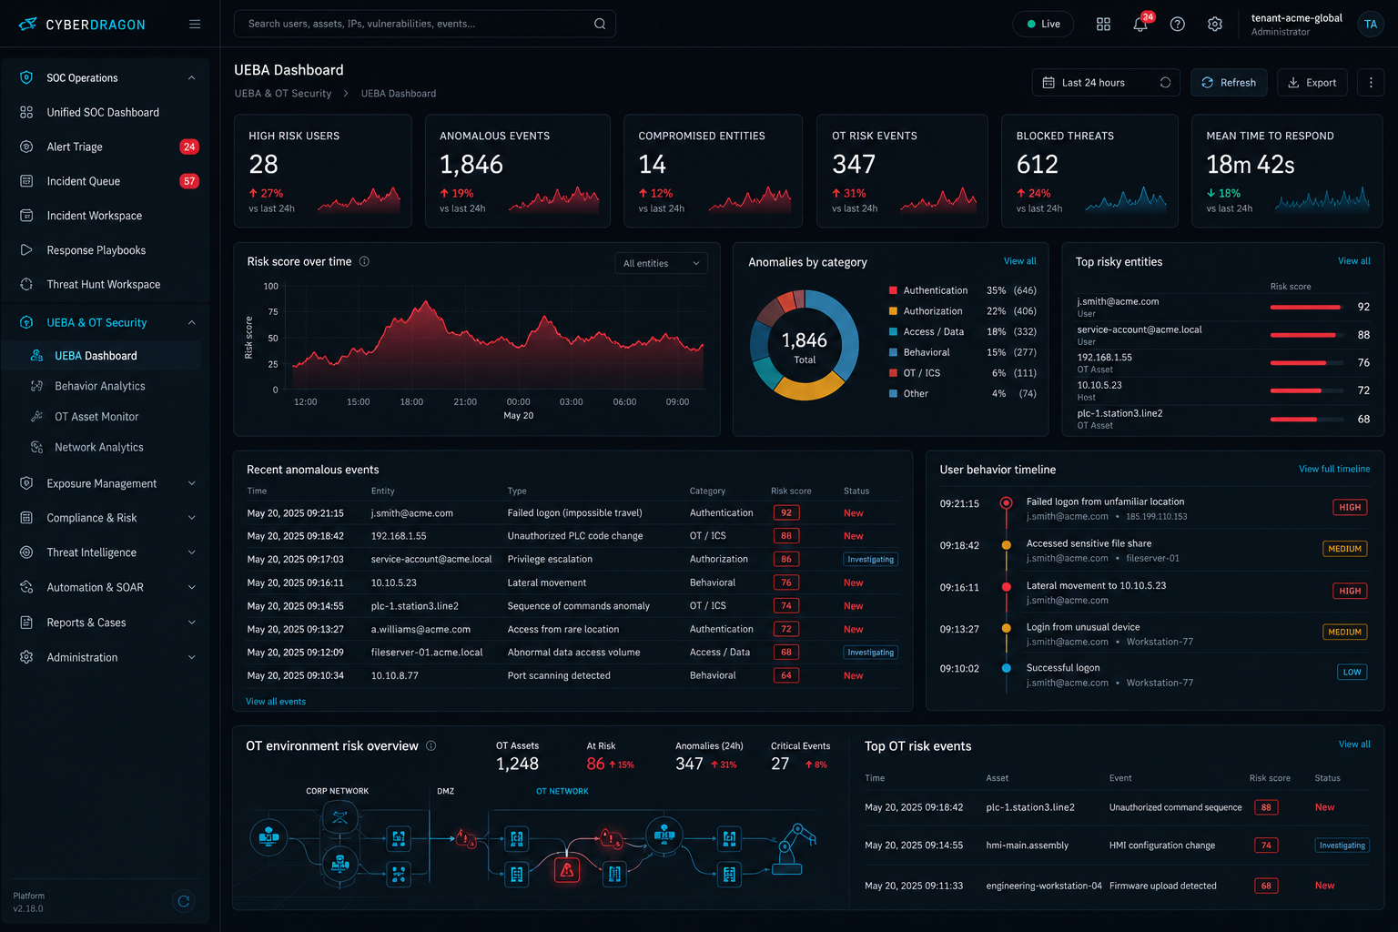Click the OT Asset Monitor icon
The height and width of the screenshot is (932, 1398).
coord(36,417)
